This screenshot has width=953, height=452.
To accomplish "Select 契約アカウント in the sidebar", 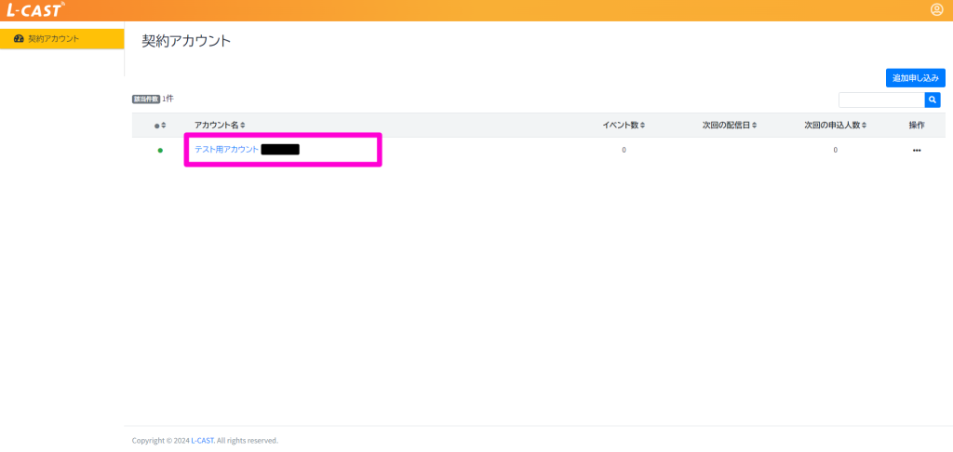I will 53,39.
